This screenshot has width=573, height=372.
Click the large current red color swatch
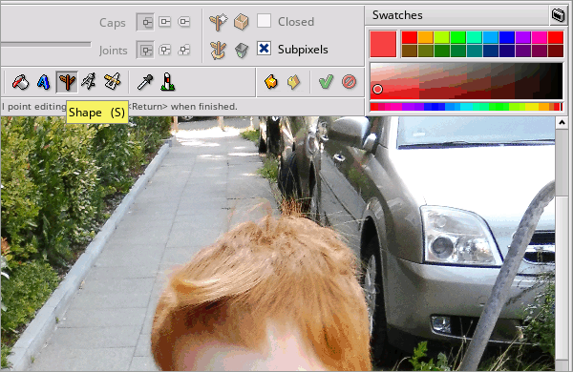(x=383, y=44)
